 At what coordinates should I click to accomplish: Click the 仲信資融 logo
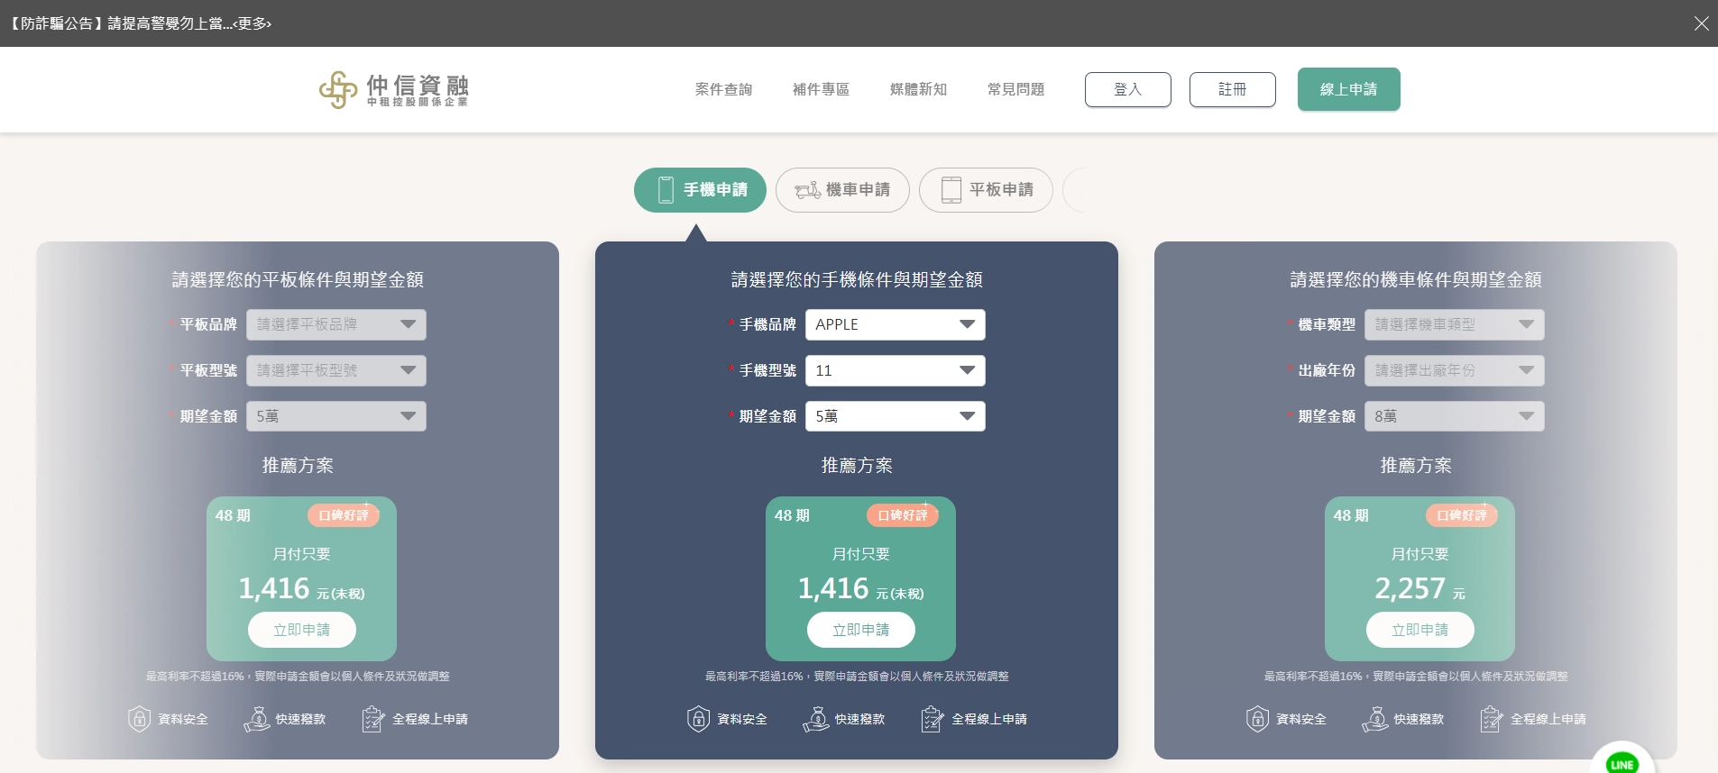pos(394,89)
